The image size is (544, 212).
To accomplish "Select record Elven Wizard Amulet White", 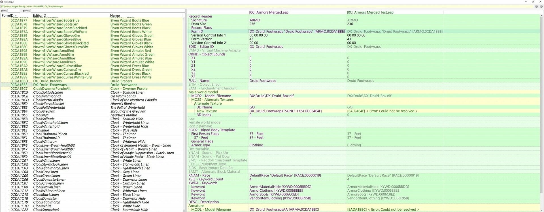I will [132, 62].
